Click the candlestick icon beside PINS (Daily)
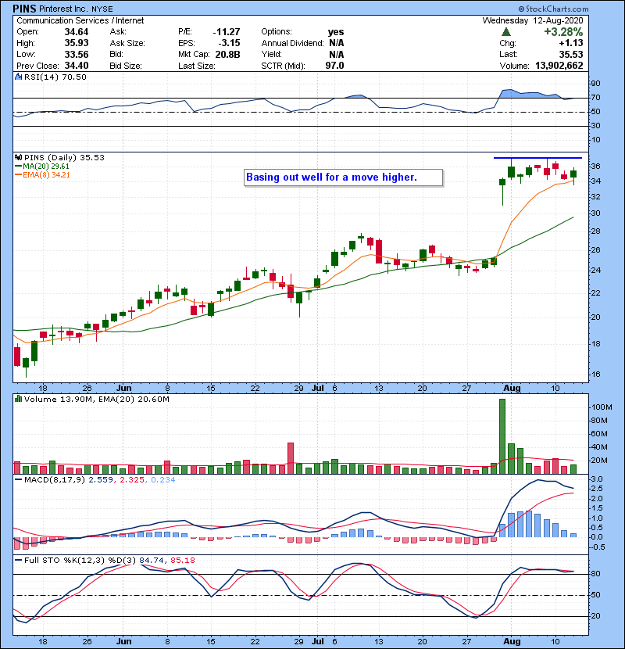Viewport: 625px width, 649px height. (x=18, y=157)
